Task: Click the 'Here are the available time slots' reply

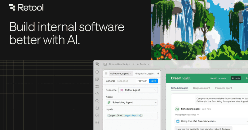Action: coord(203,129)
